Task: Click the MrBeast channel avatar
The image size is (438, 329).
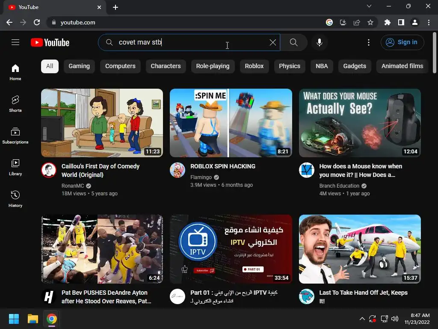Action: 306,296
